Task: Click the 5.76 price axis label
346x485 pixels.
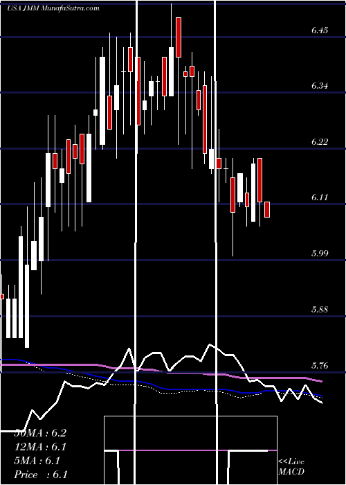Action: pos(320,366)
